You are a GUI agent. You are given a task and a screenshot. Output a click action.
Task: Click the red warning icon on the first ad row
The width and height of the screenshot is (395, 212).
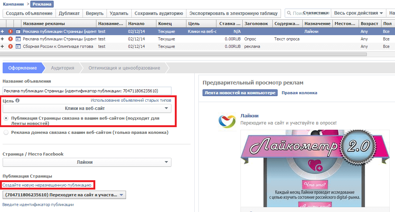(x=11, y=32)
